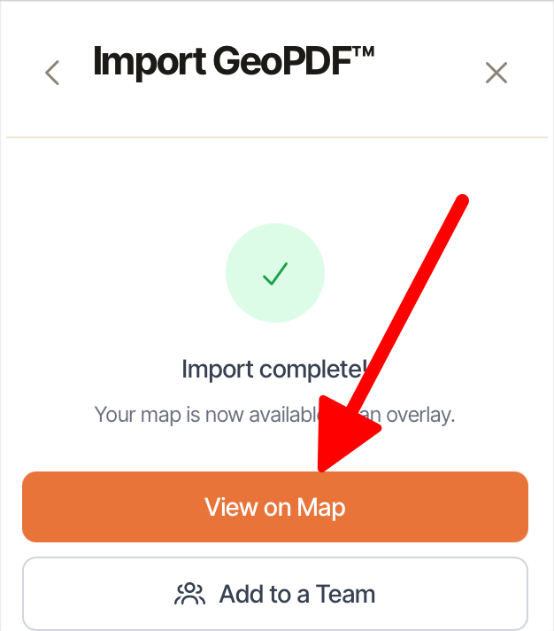Screen dimensions: 554x631
Task: Open the imported map via orange button
Action: pos(275,507)
